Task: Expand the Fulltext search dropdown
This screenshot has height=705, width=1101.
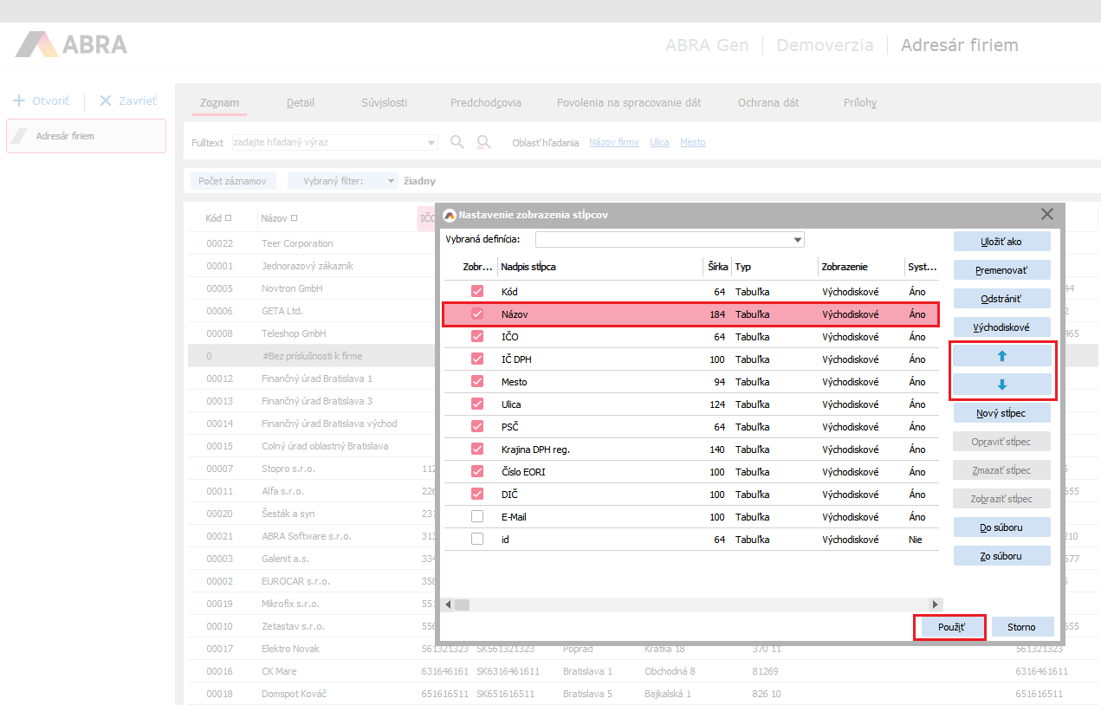Action: coord(431,142)
